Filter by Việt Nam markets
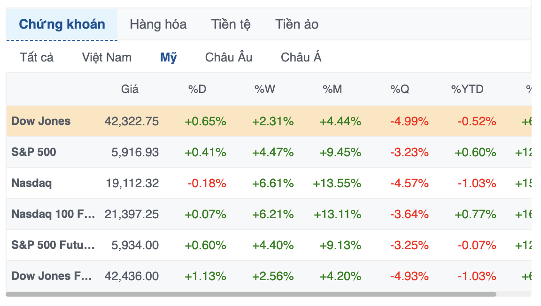 (x=107, y=57)
